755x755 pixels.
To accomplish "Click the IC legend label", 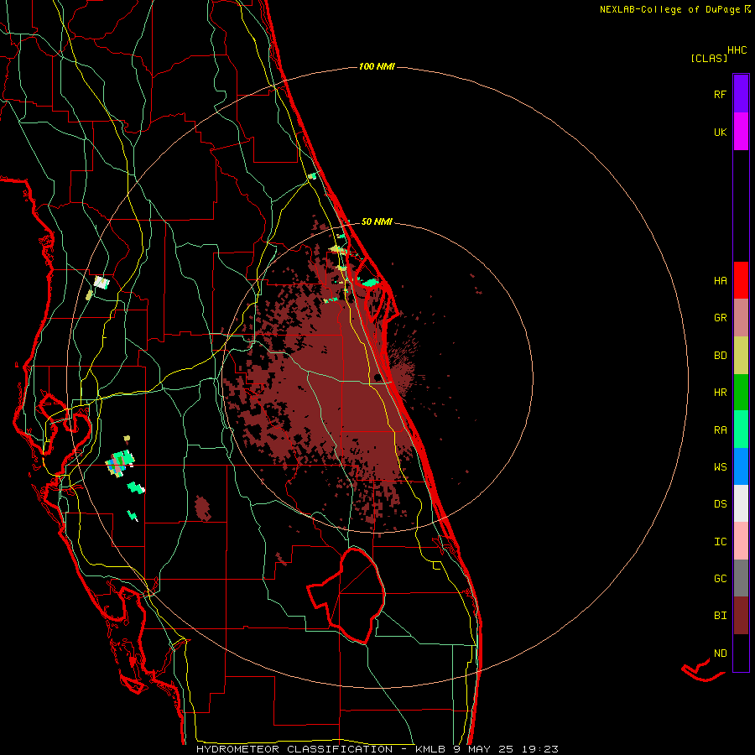I will coord(720,542).
